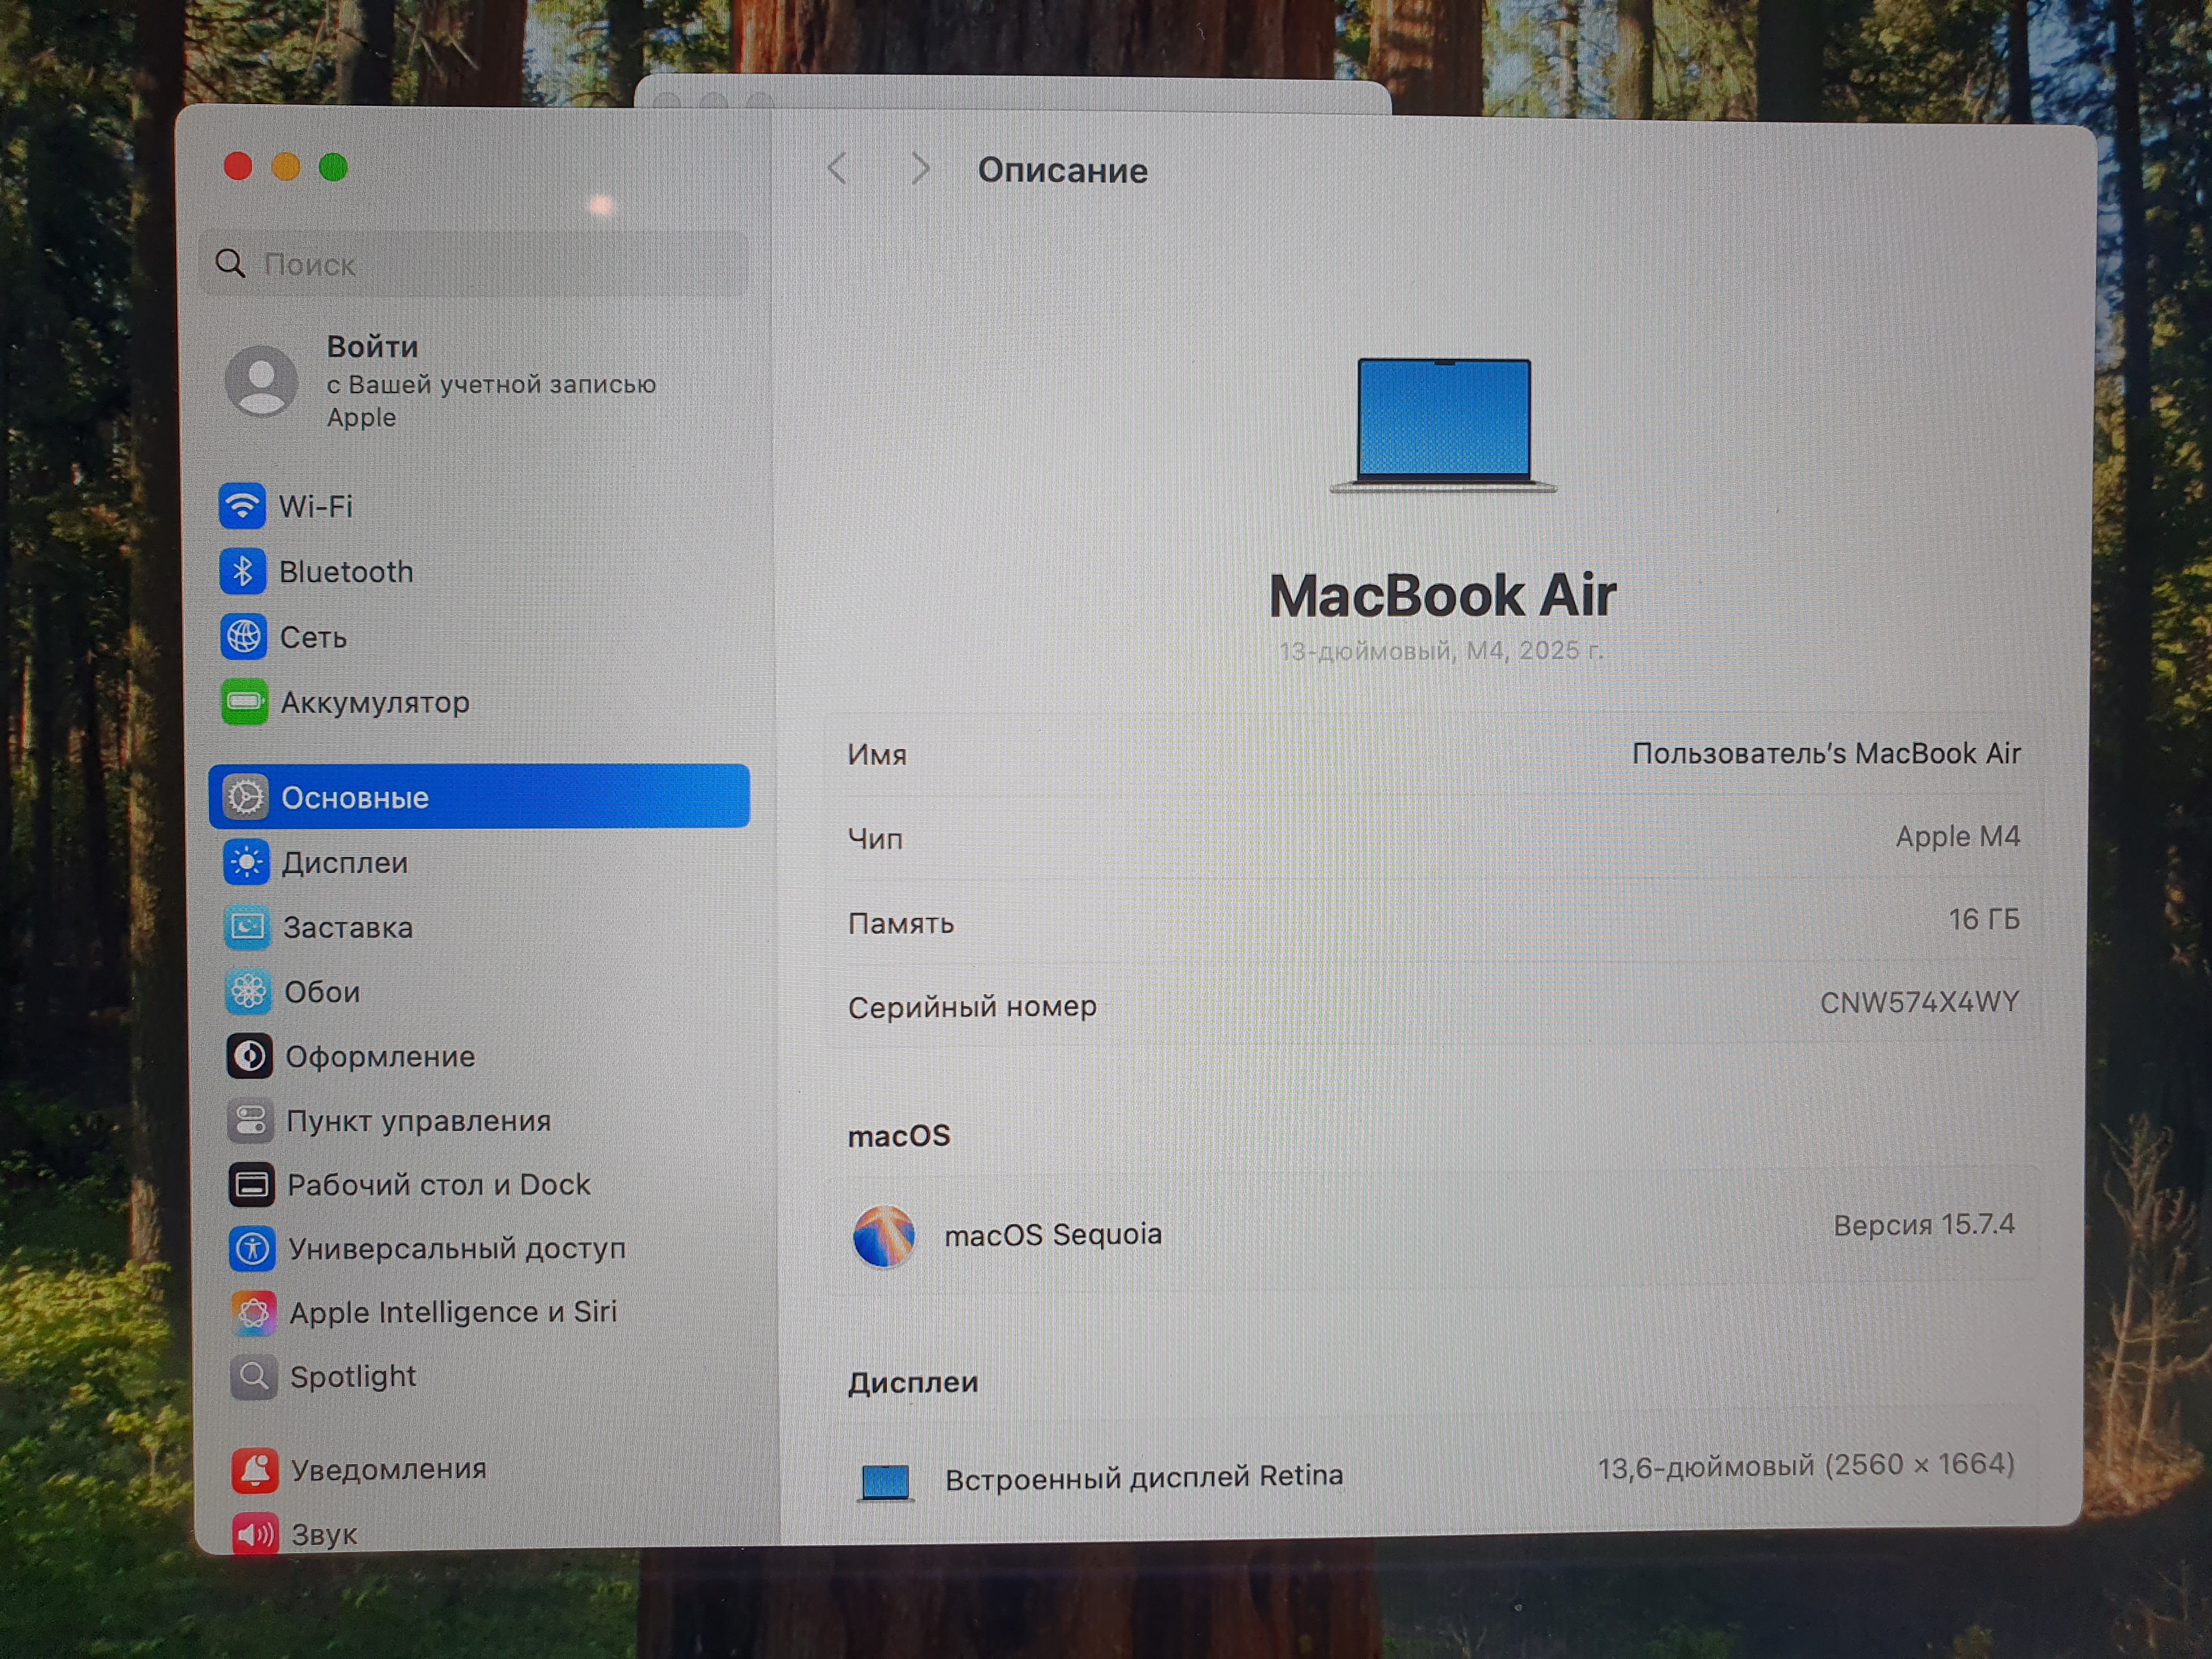The width and height of the screenshot is (2212, 1659).
Task: Click computer name Пользователь's MacBook Air field
Action: [x=1825, y=753]
